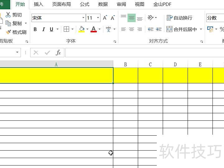Toggle middle vertical alignment
This screenshot has width=224, height=168.
[x=132, y=18]
